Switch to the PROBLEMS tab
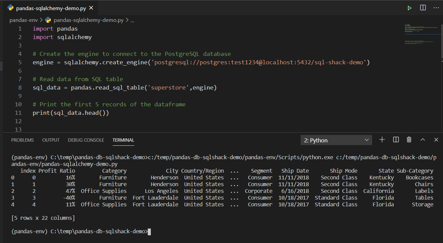The height and width of the screenshot is (243, 443). click(22, 140)
